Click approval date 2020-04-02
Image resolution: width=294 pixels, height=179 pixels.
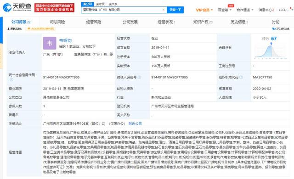point(262,89)
